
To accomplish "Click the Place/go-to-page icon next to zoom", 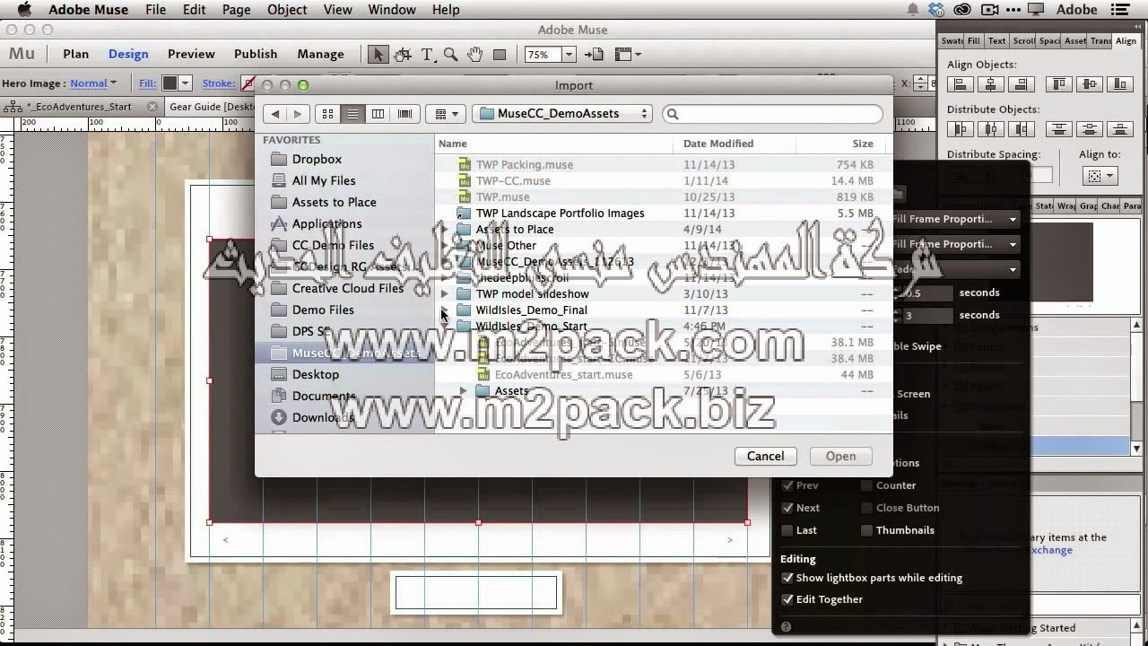I will pos(594,54).
